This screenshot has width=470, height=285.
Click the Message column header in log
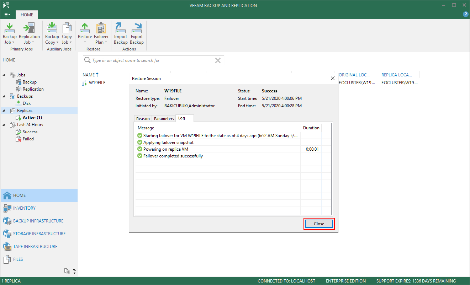218,128
